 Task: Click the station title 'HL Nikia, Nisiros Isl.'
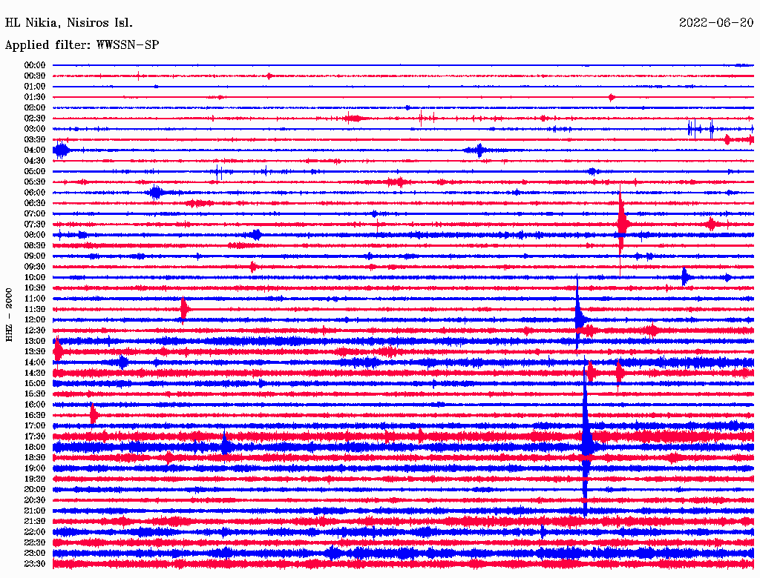[69, 23]
